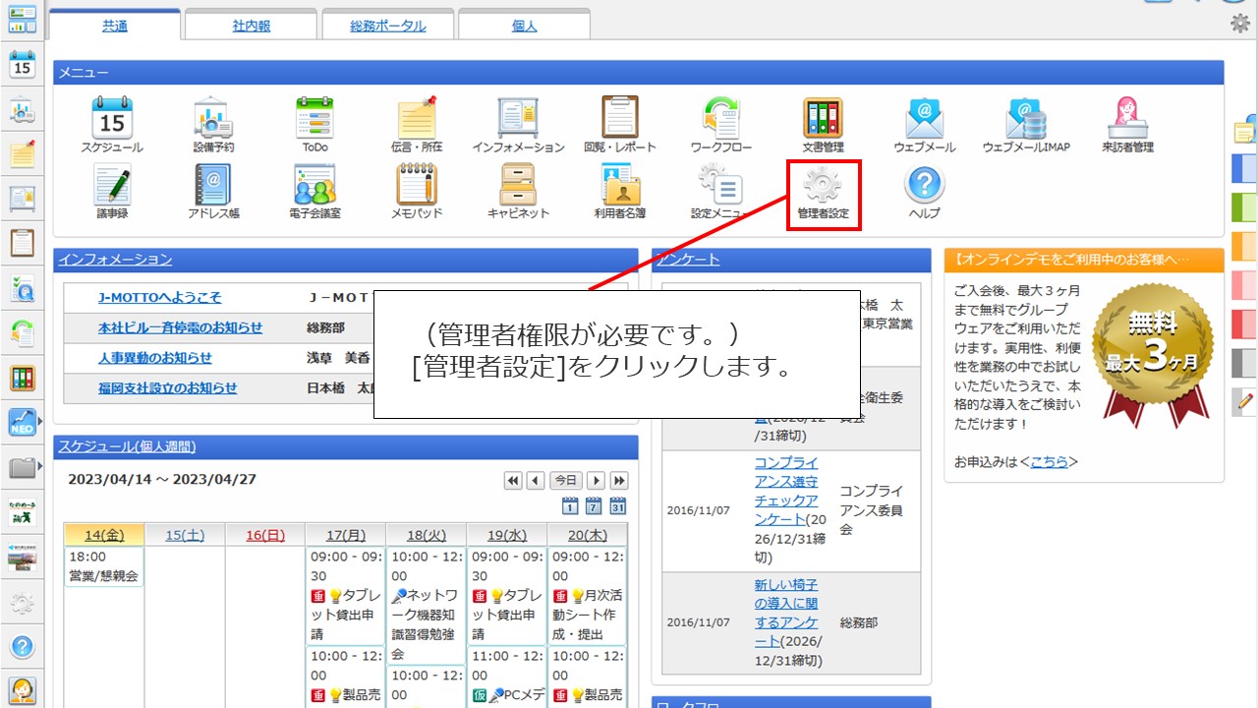Viewport: 1258px width, 708px height.
Task: Switch schedule to monthly 31 view icon
Action: (x=617, y=506)
